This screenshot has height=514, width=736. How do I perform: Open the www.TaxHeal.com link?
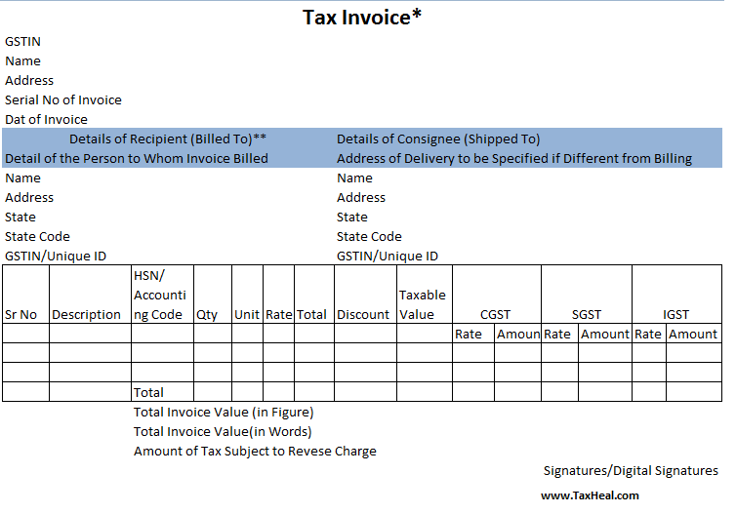(x=590, y=495)
